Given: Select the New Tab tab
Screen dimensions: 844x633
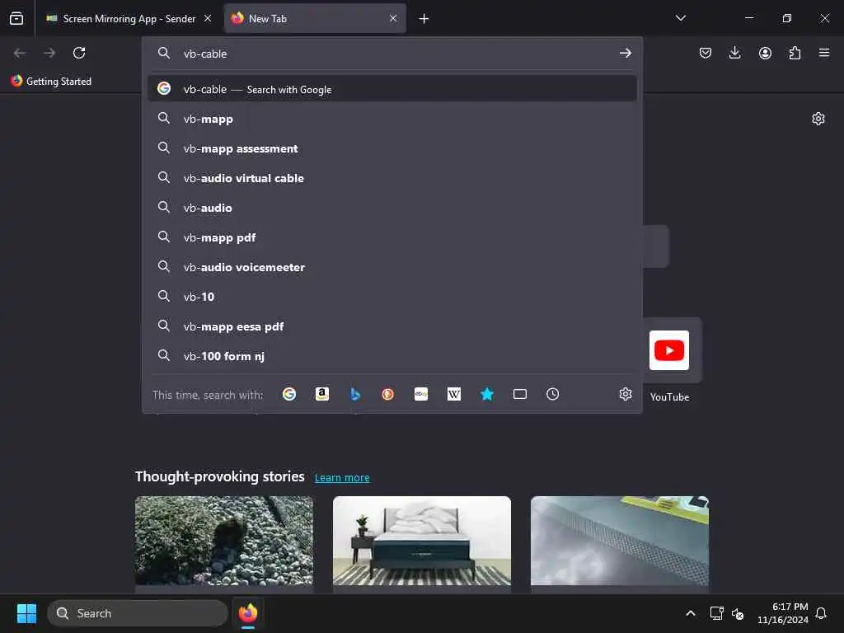Looking at the screenshot, I should [315, 19].
